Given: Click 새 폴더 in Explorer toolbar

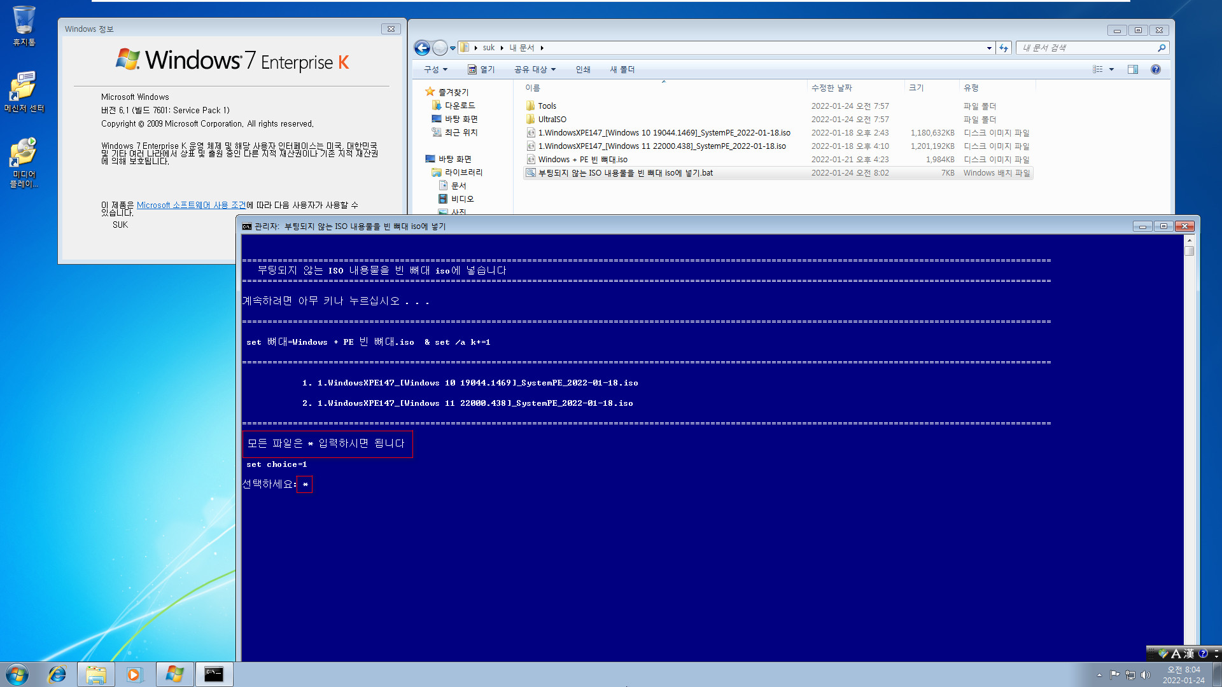Looking at the screenshot, I should click(x=622, y=69).
